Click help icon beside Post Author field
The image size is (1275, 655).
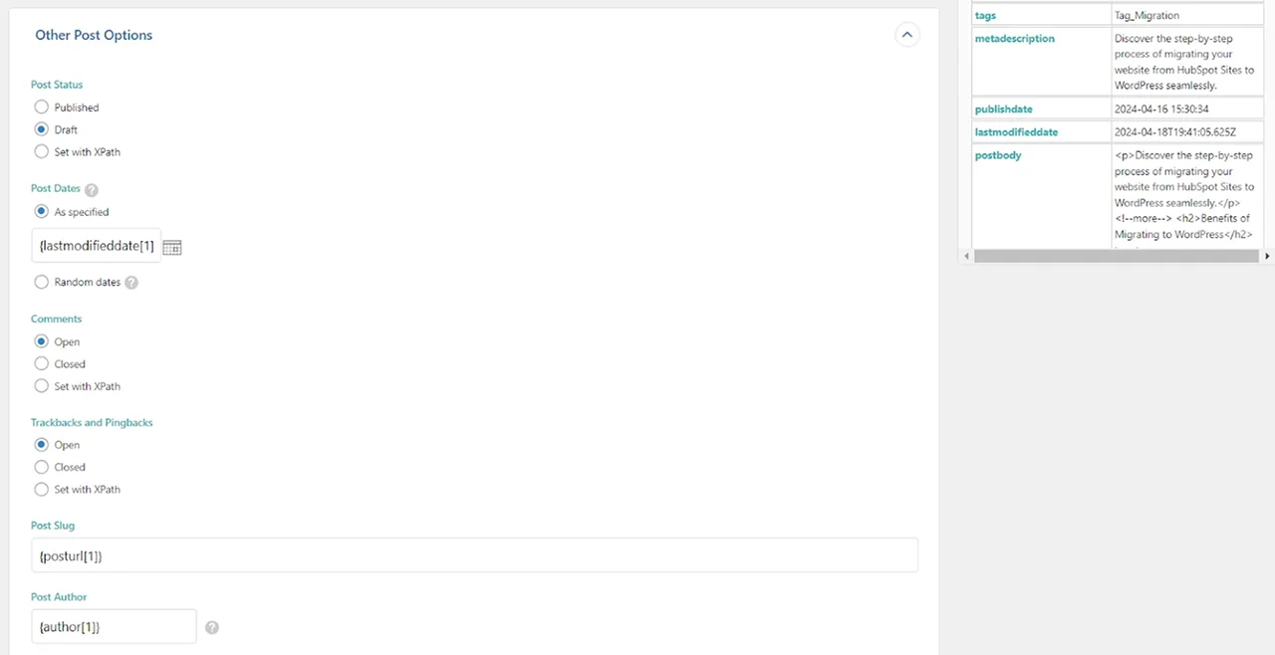click(x=211, y=627)
